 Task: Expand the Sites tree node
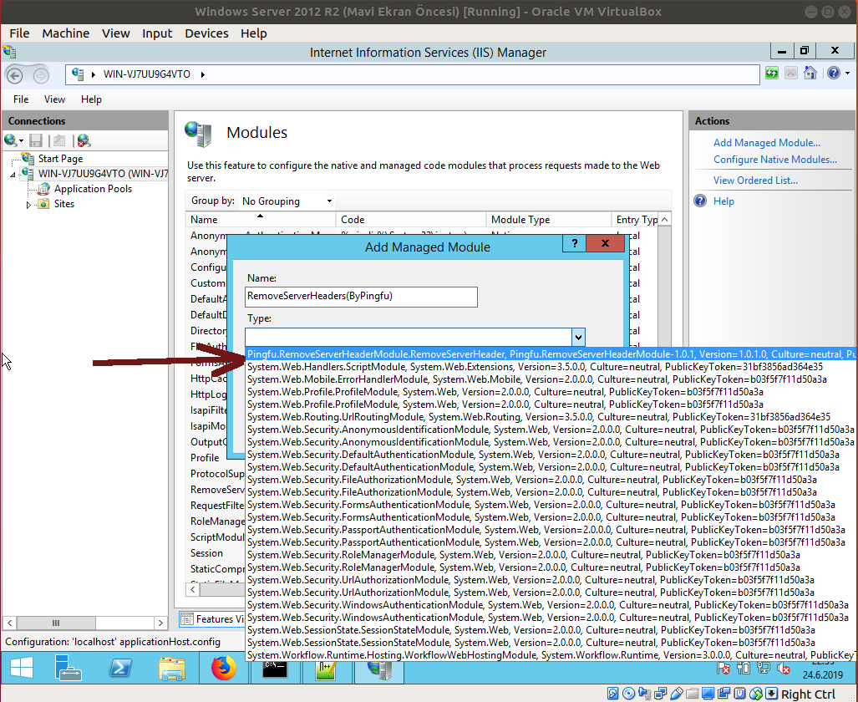coord(28,205)
